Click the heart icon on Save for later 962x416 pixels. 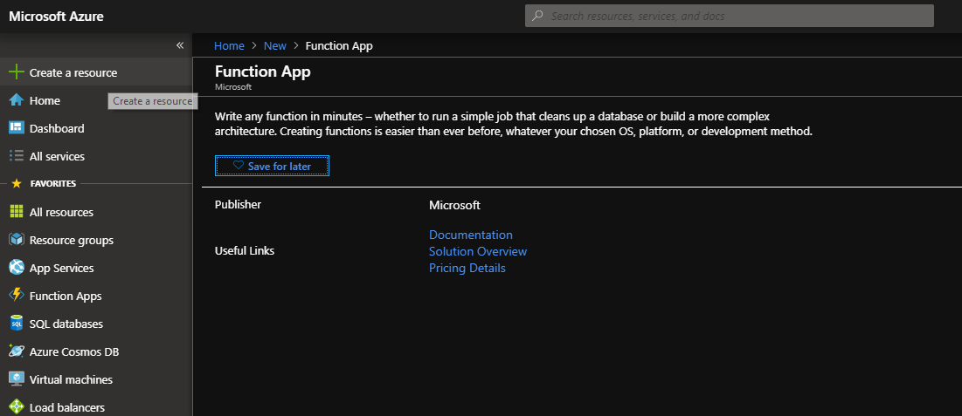[239, 166]
